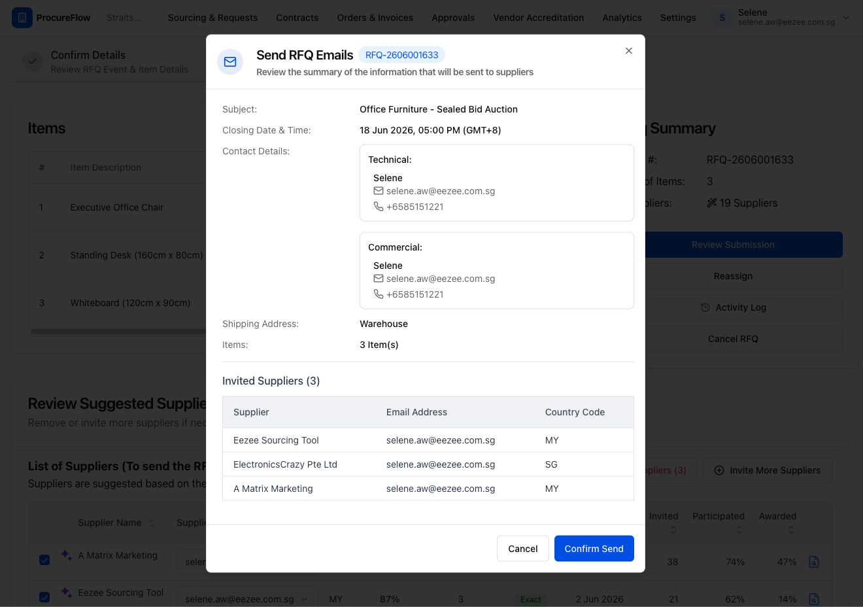Click Eezee Sourcing Tool in invited suppliers
The image size is (863, 607).
pyautogui.click(x=276, y=440)
